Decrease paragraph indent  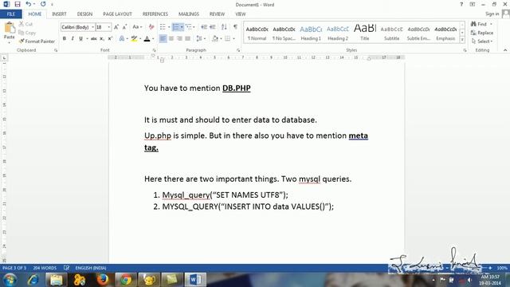[x=204, y=27]
